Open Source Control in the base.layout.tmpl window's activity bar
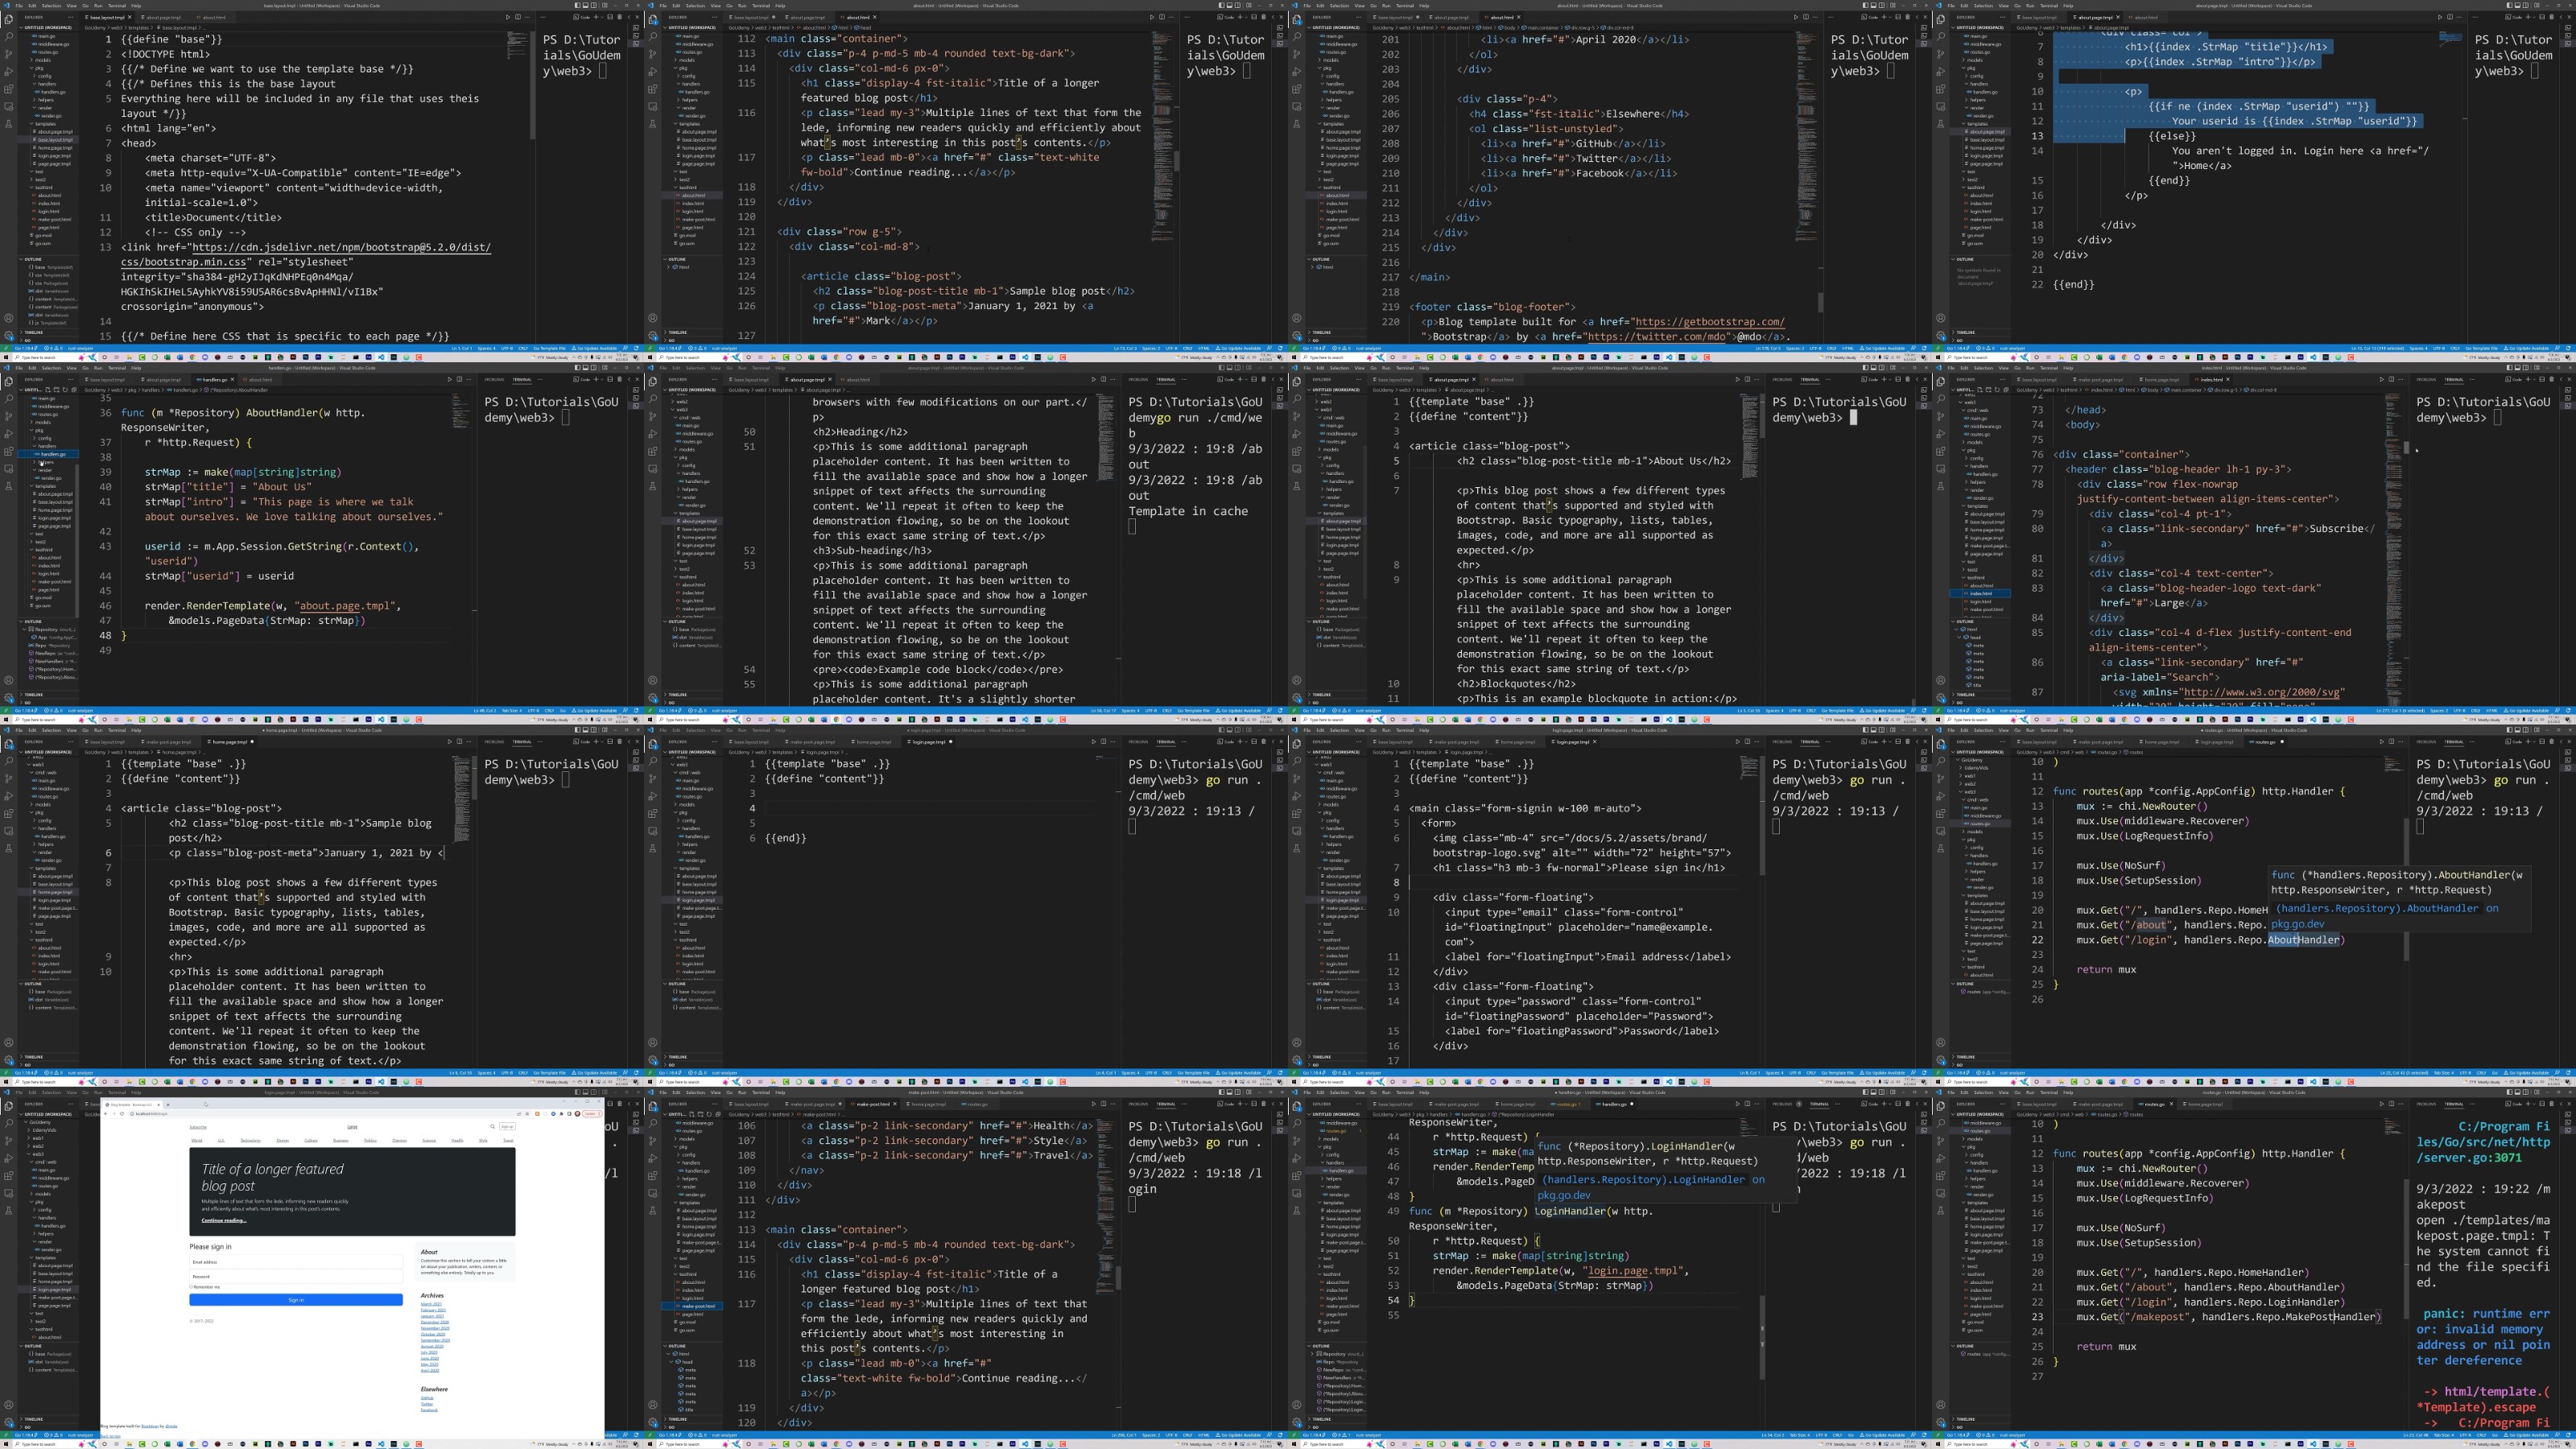Viewport: 2576px width, 1449px height. coord(9,54)
